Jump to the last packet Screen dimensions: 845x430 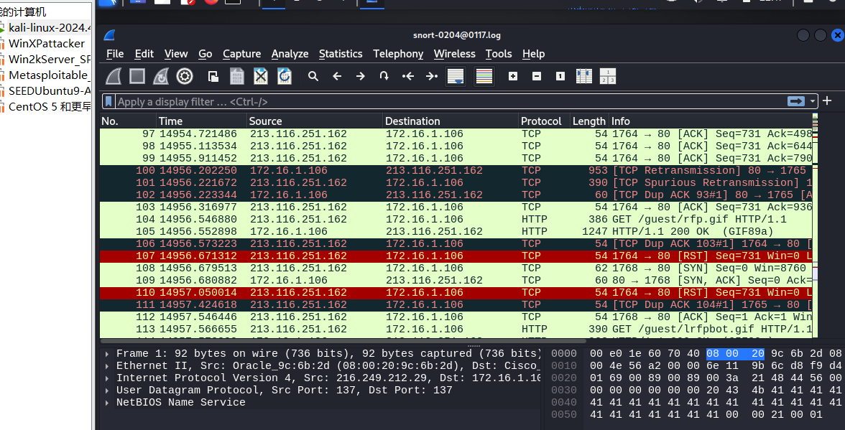(432, 76)
